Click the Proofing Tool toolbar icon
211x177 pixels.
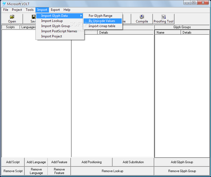pyautogui.click(x=163, y=17)
